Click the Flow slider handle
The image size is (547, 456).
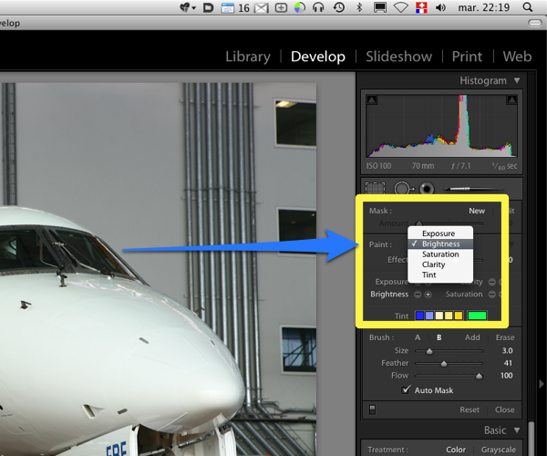(x=480, y=376)
